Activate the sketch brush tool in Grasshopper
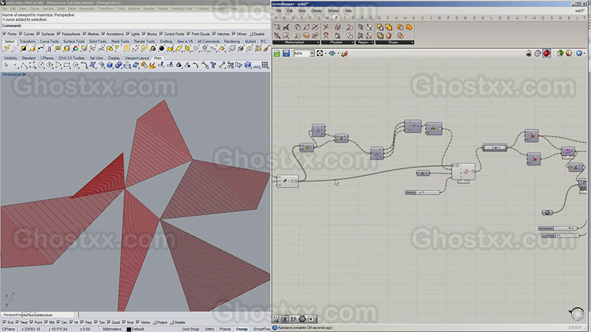The width and height of the screenshot is (591, 332). pyautogui.click(x=344, y=54)
